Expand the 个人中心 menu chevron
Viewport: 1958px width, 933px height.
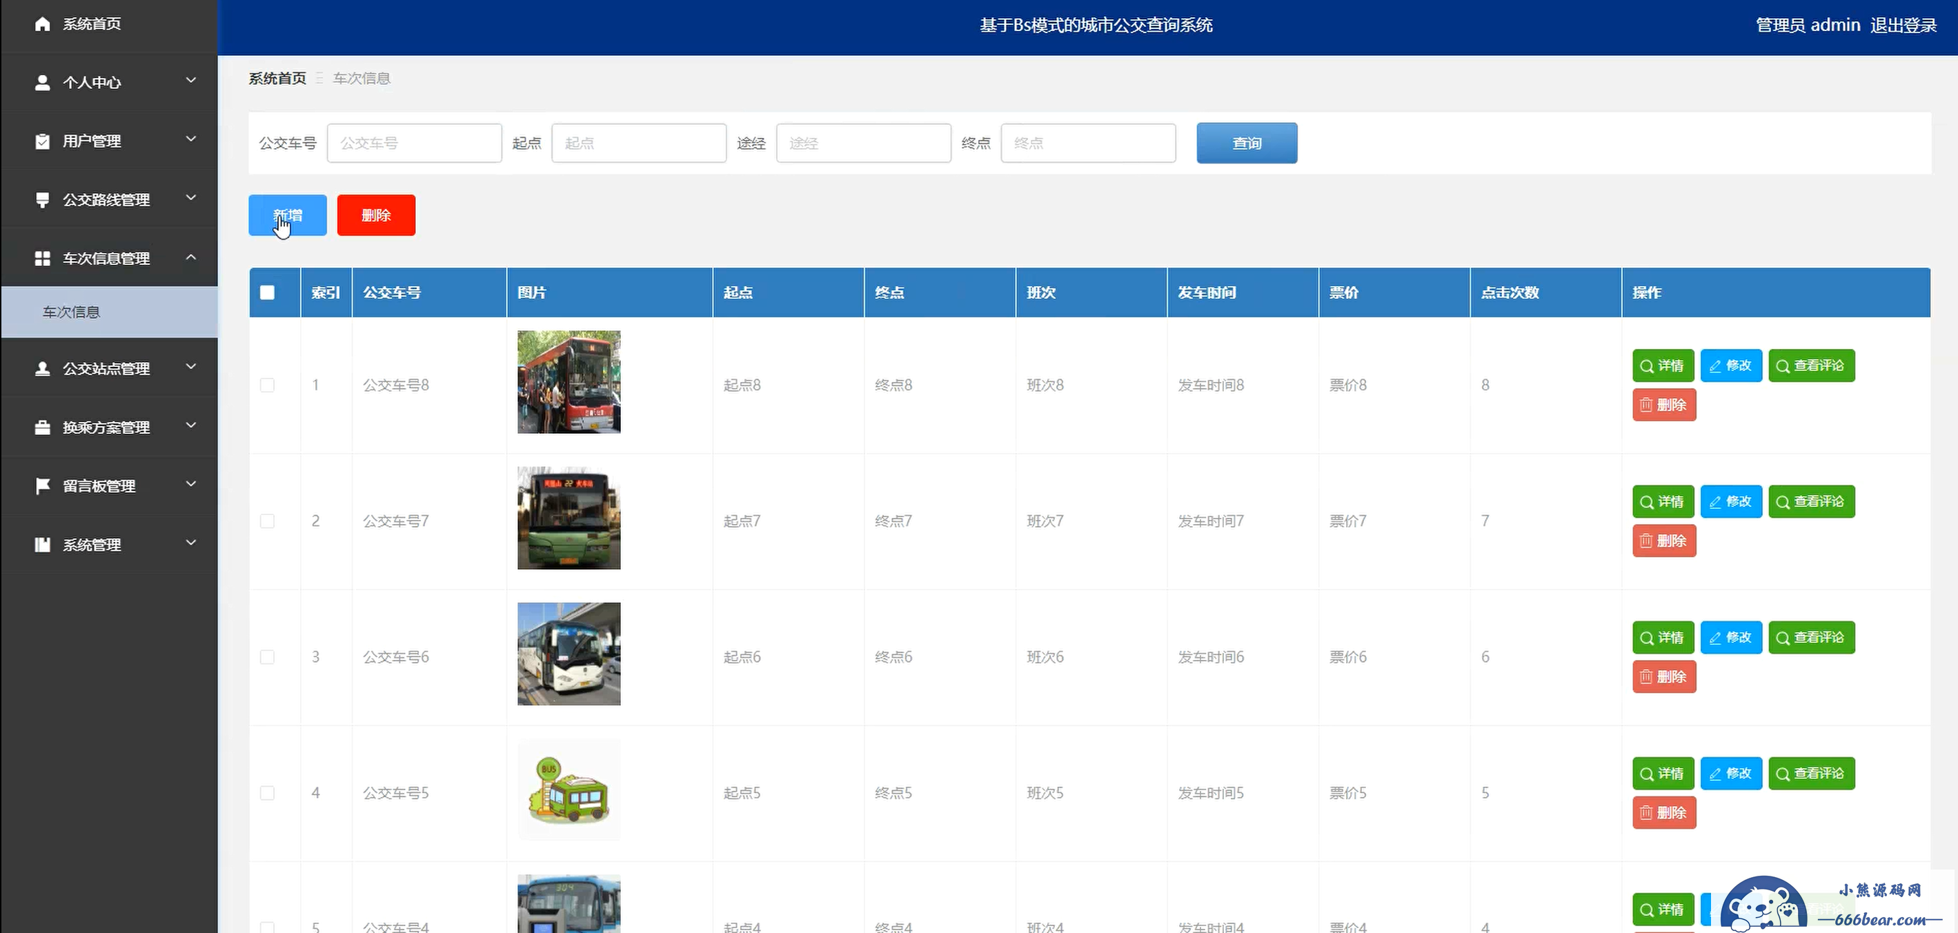[191, 81]
